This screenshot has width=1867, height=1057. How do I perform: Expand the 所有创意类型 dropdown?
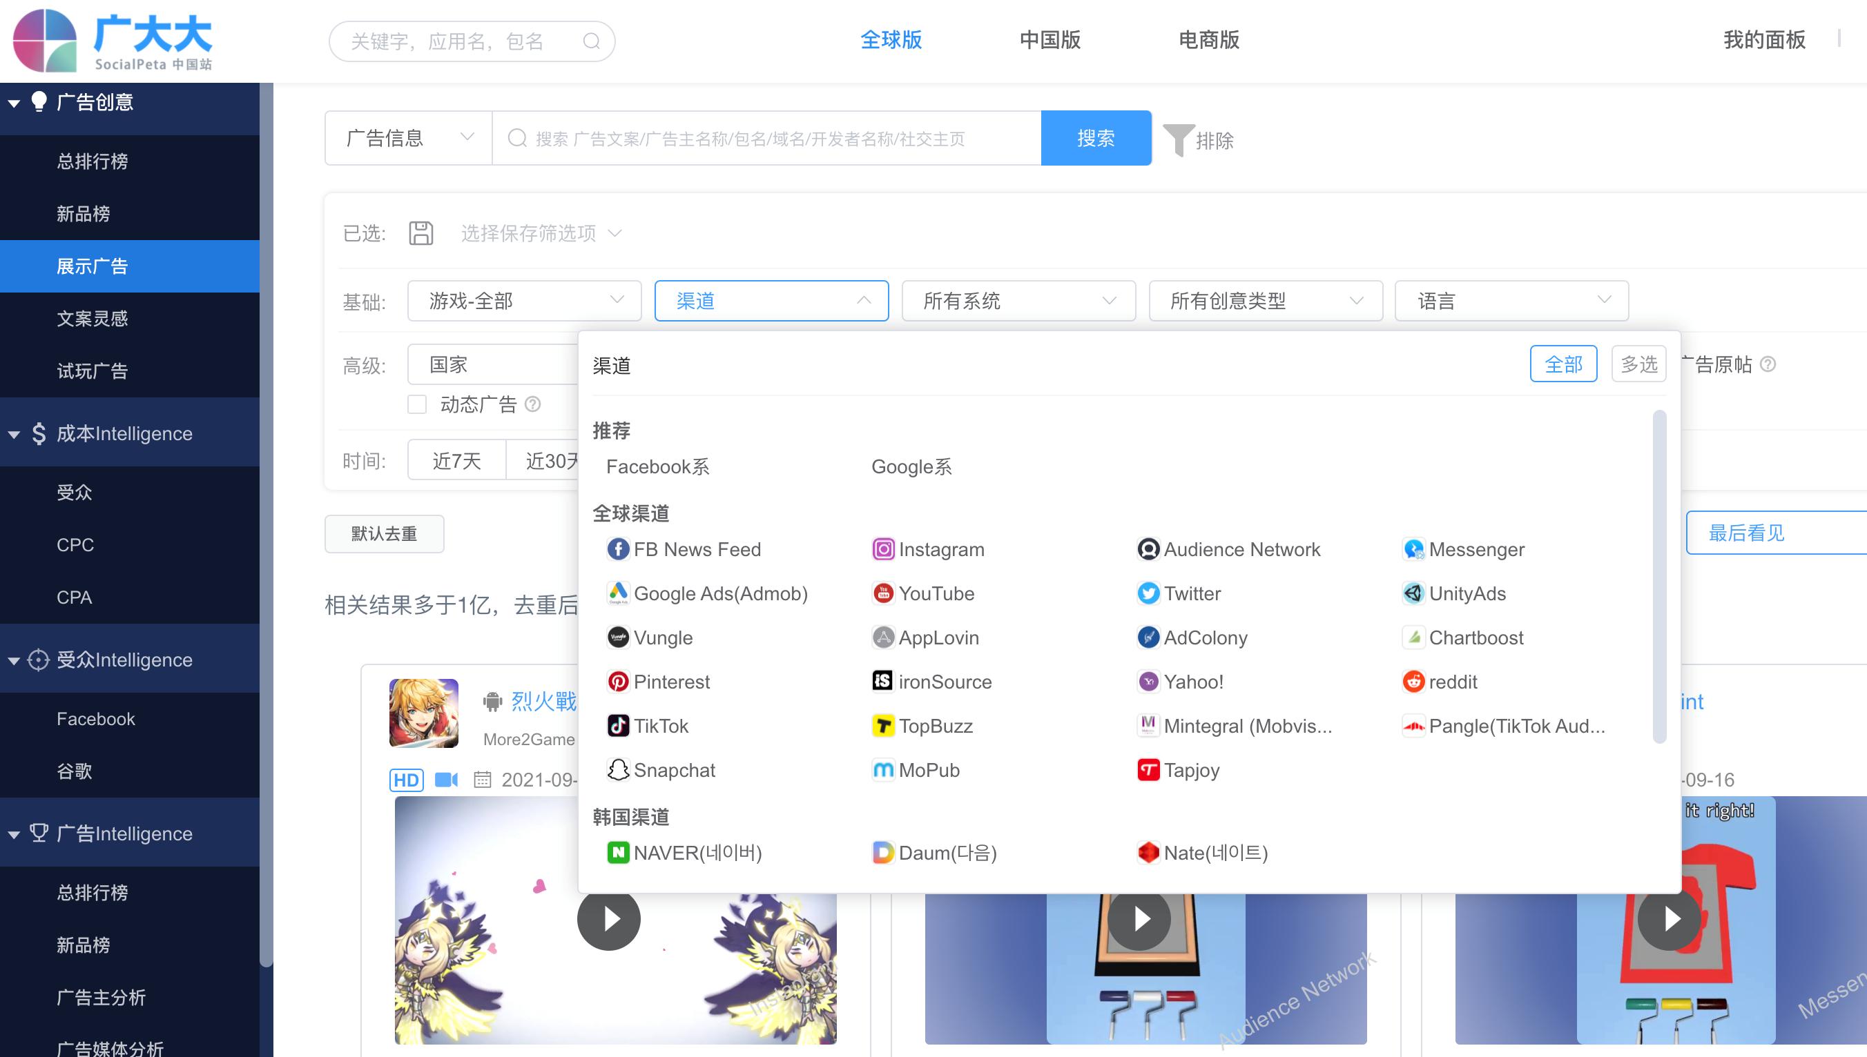tap(1265, 301)
